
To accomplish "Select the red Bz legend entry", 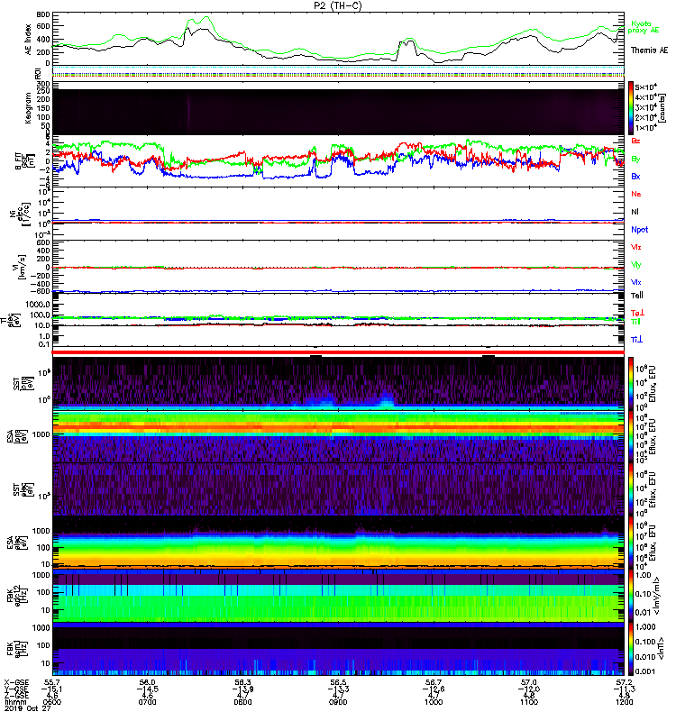I will 635,141.
